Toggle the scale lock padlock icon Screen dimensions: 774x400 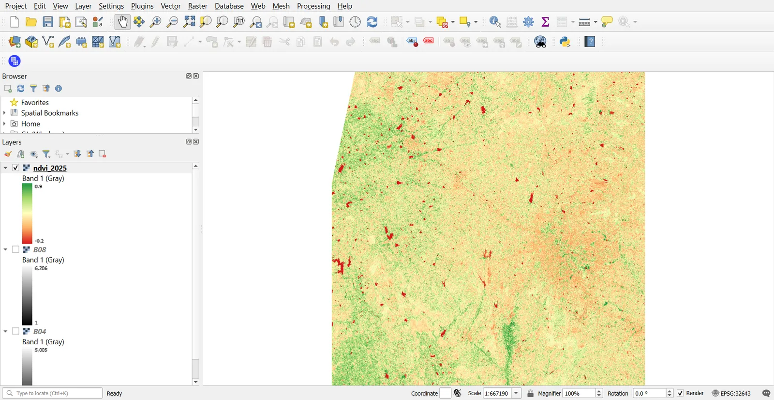531,393
